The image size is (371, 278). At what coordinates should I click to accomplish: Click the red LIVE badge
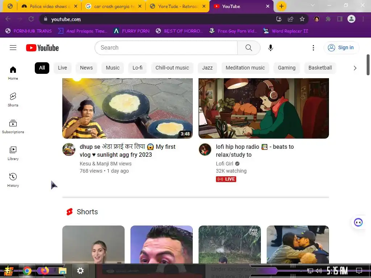pyautogui.click(x=226, y=179)
